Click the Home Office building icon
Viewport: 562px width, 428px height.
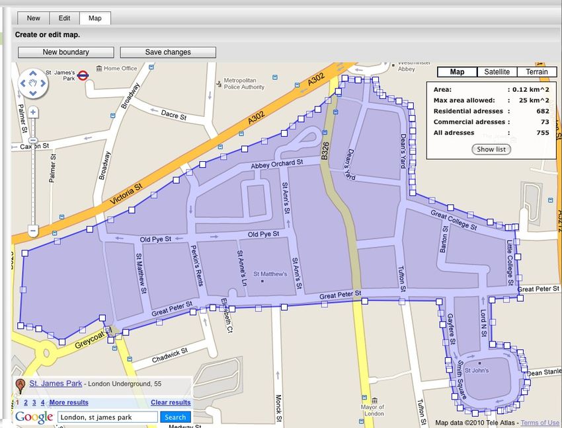point(99,68)
